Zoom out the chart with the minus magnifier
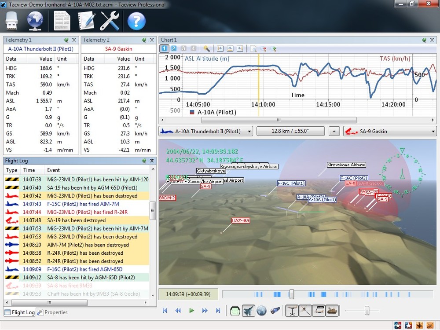This screenshot has width=440, height=330. (x=263, y=49)
